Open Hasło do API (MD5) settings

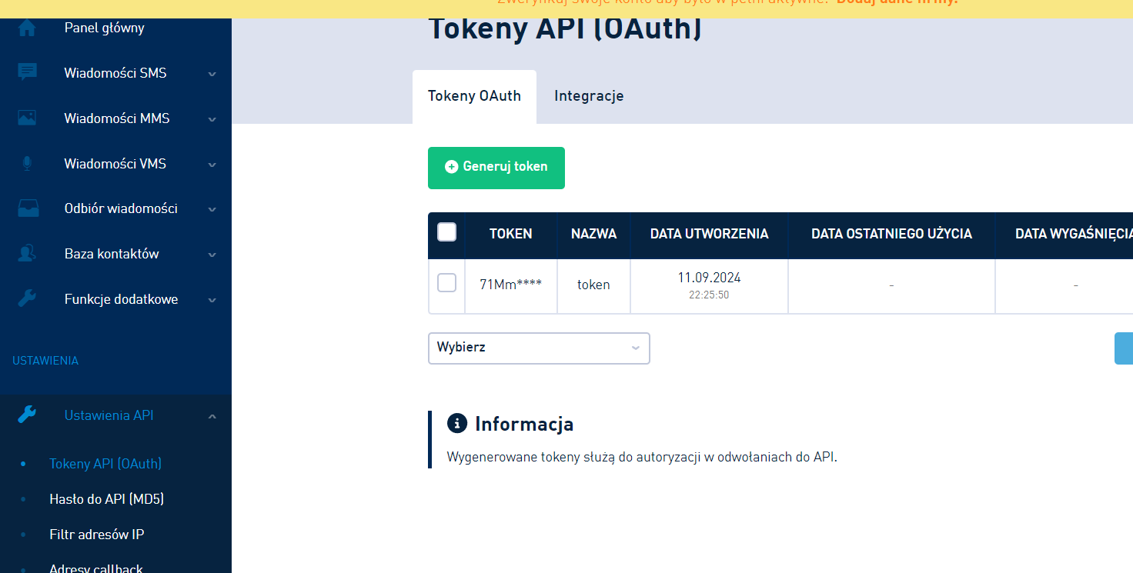tap(106, 499)
